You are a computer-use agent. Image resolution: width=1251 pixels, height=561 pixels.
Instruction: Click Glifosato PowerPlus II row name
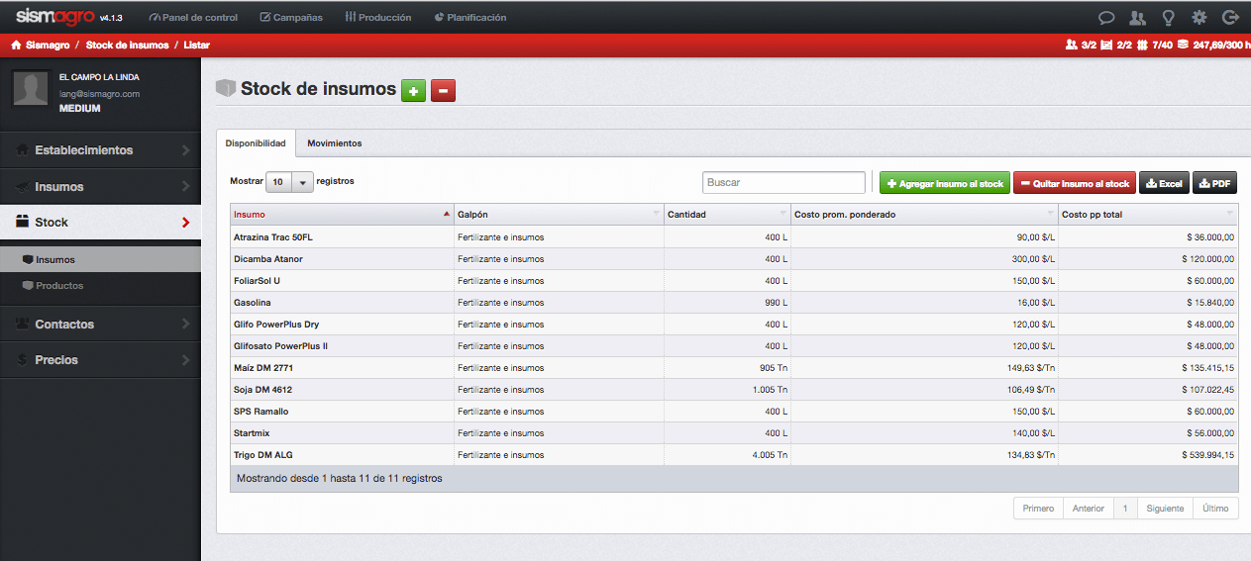(280, 346)
